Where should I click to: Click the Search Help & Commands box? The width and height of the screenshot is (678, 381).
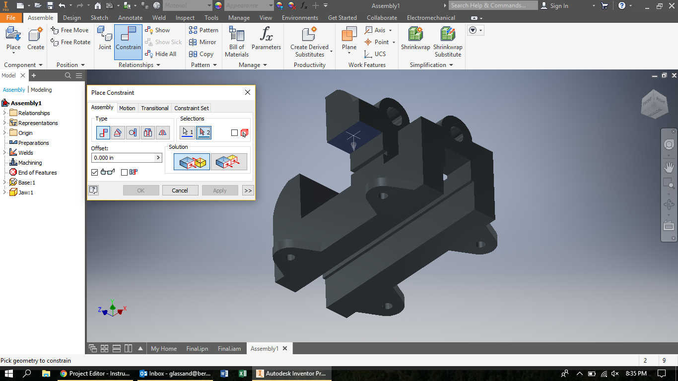click(x=493, y=5)
